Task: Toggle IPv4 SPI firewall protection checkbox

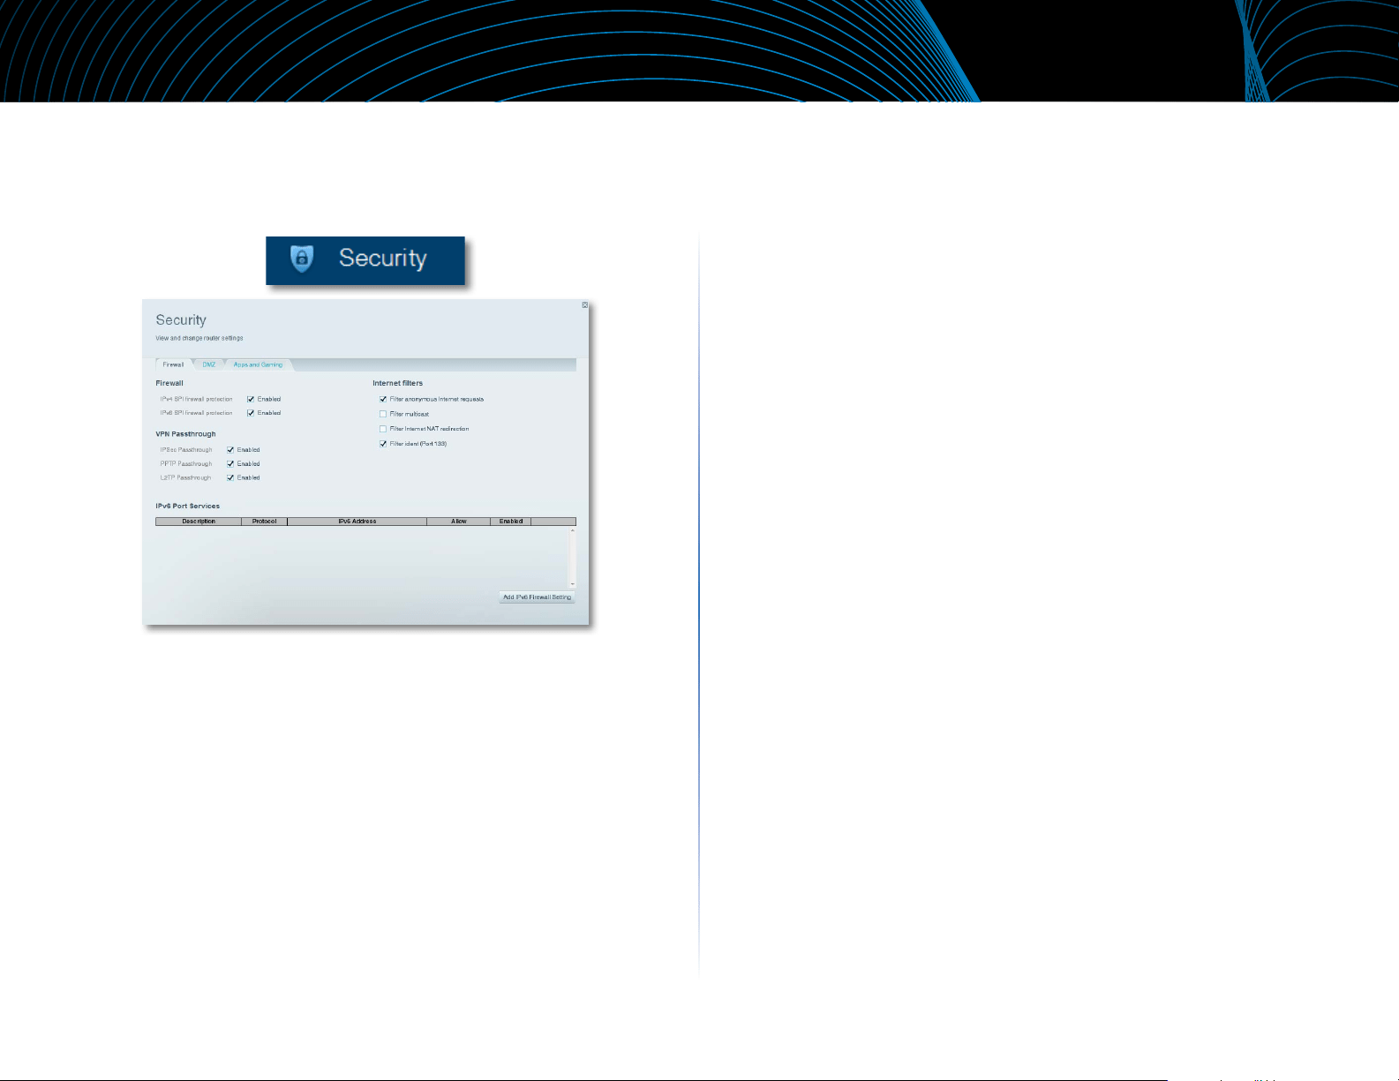Action: click(x=251, y=400)
